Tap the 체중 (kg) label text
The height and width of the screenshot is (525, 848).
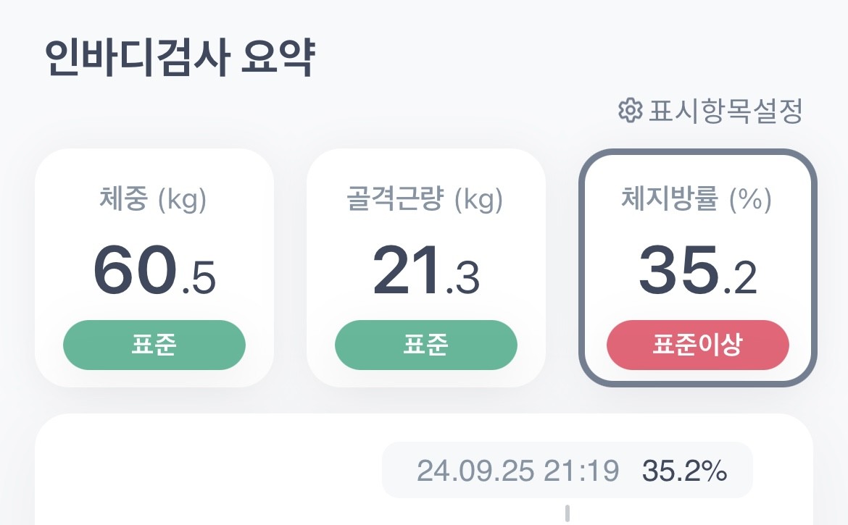(x=153, y=200)
